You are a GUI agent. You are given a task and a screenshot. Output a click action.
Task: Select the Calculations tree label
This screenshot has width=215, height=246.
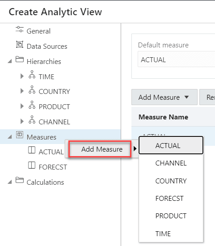[x=45, y=182]
